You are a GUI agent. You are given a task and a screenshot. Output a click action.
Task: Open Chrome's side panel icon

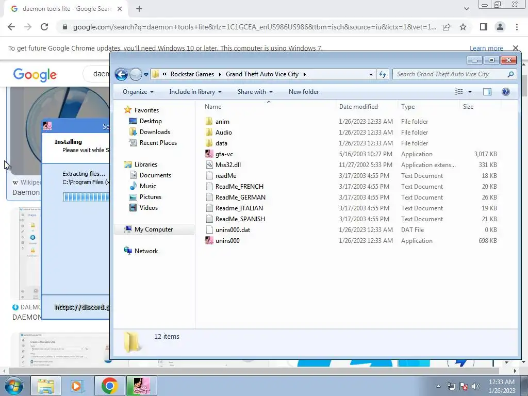(484, 27)
